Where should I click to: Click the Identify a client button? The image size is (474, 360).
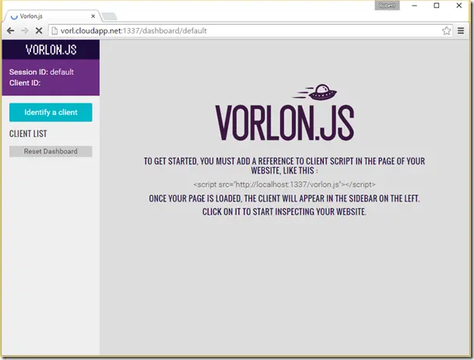pos(51,112)
